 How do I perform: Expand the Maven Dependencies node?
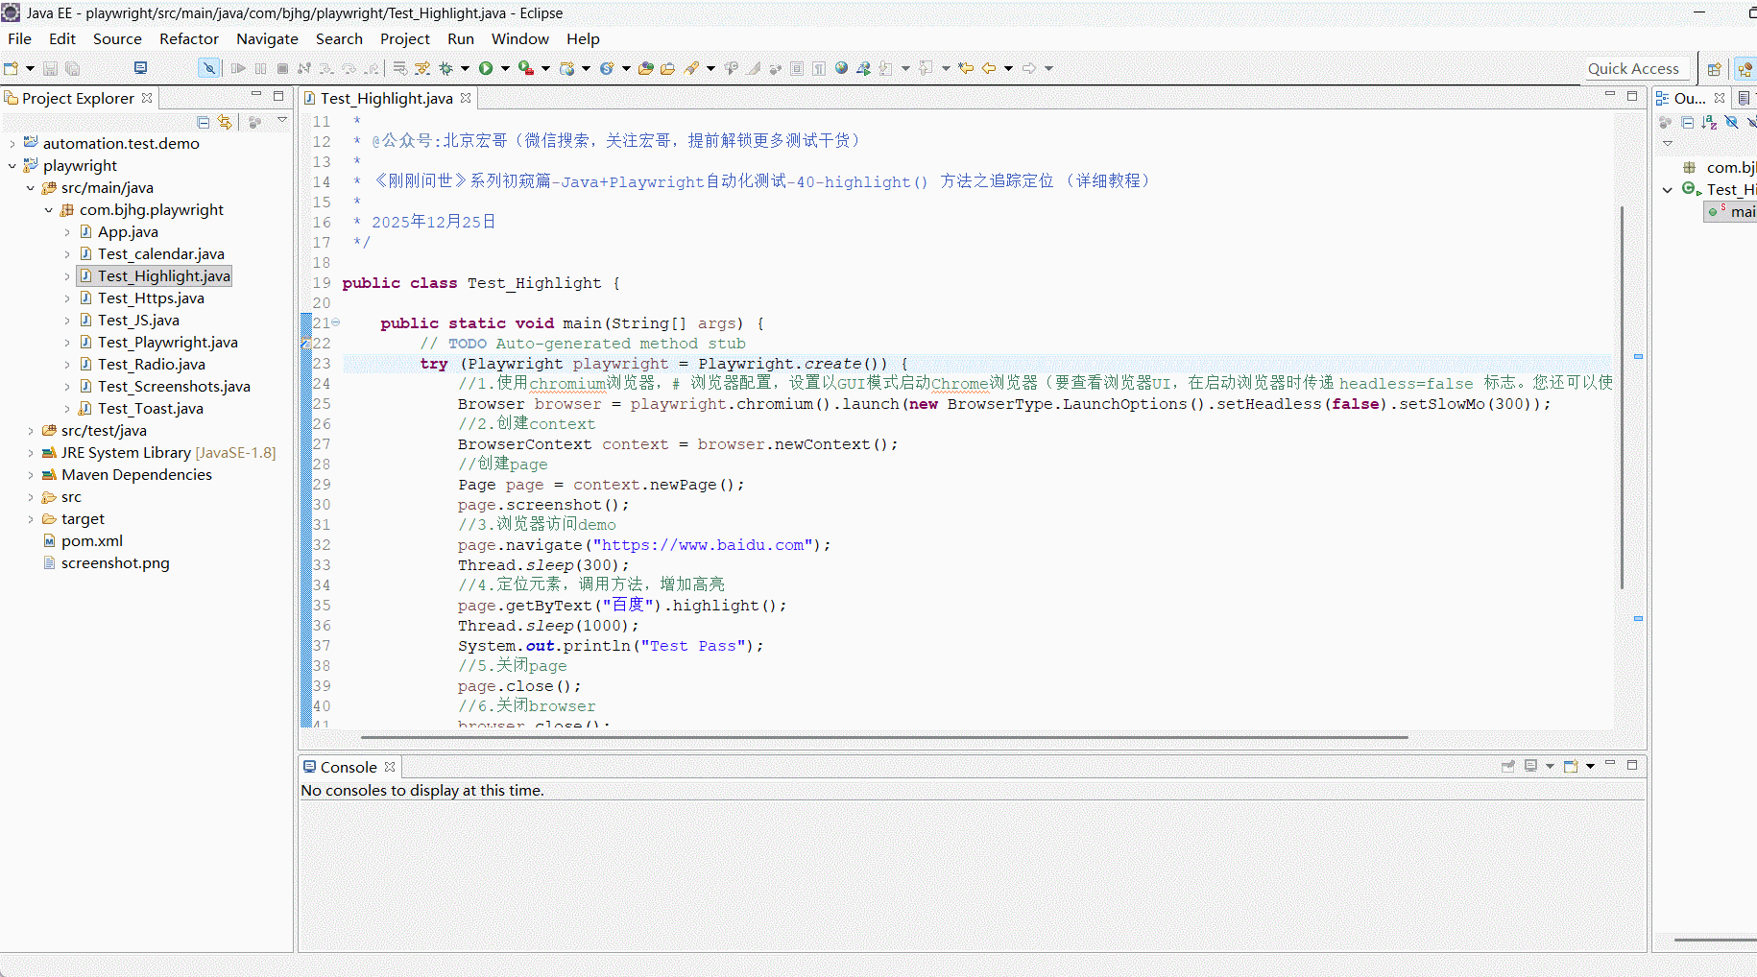click(31, 475)
